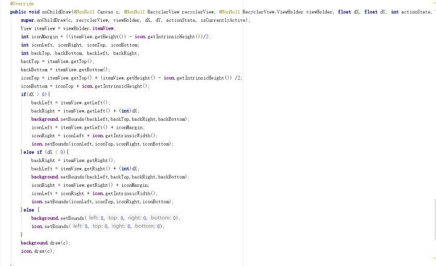436x266 pixels.
Task: Click 'backRight = itemView.getRight();' line
Action: pyautogui.click(x=73, y=160)
